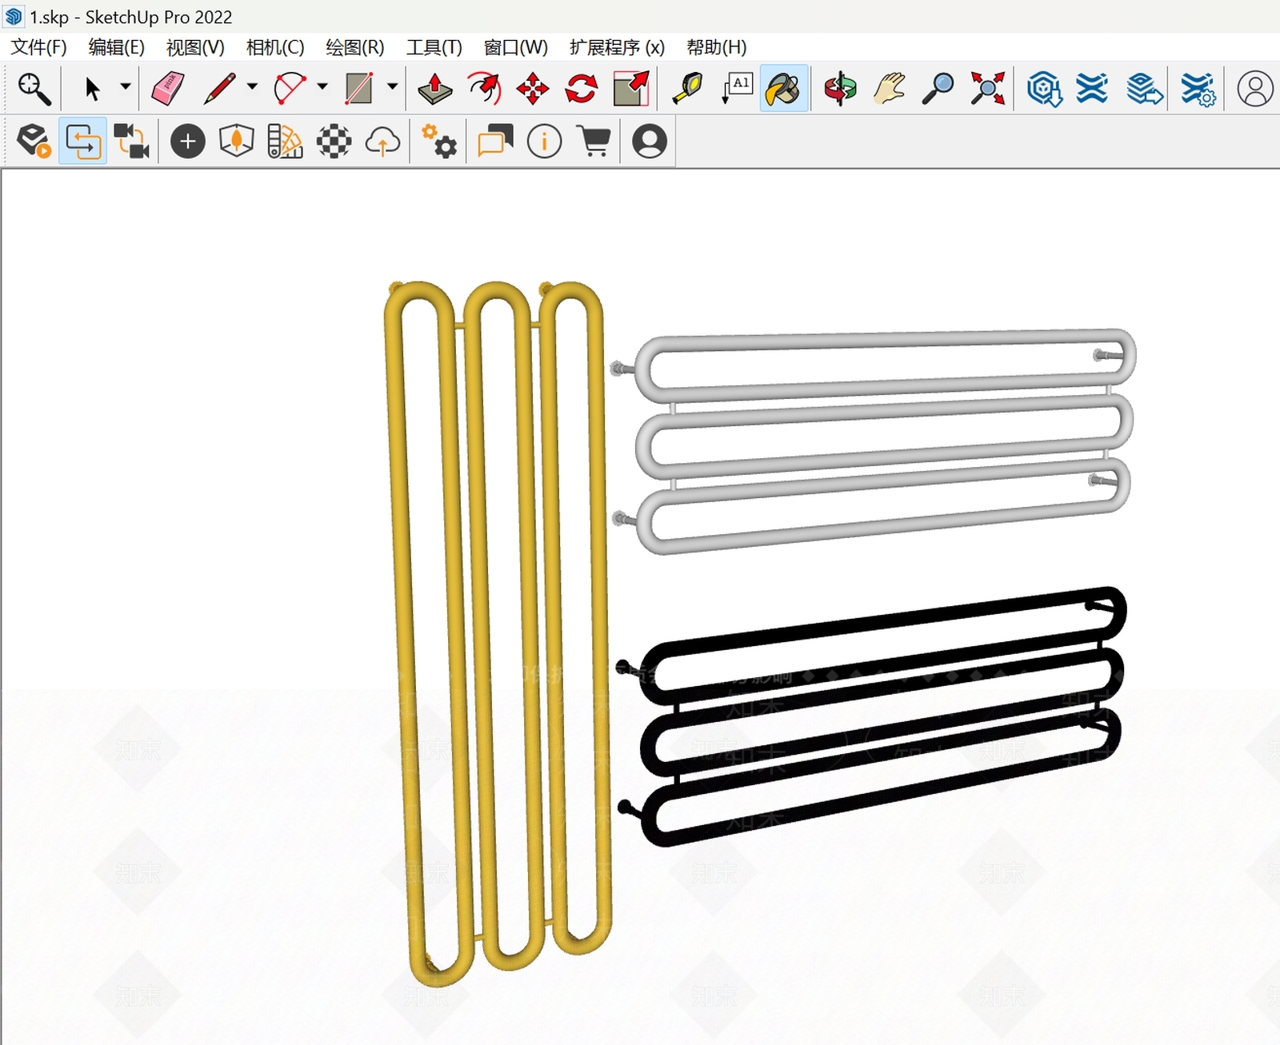Click highlighted swap windows icon
Viewport: 1280px width, 1045px height.
(x=83, y=142)
